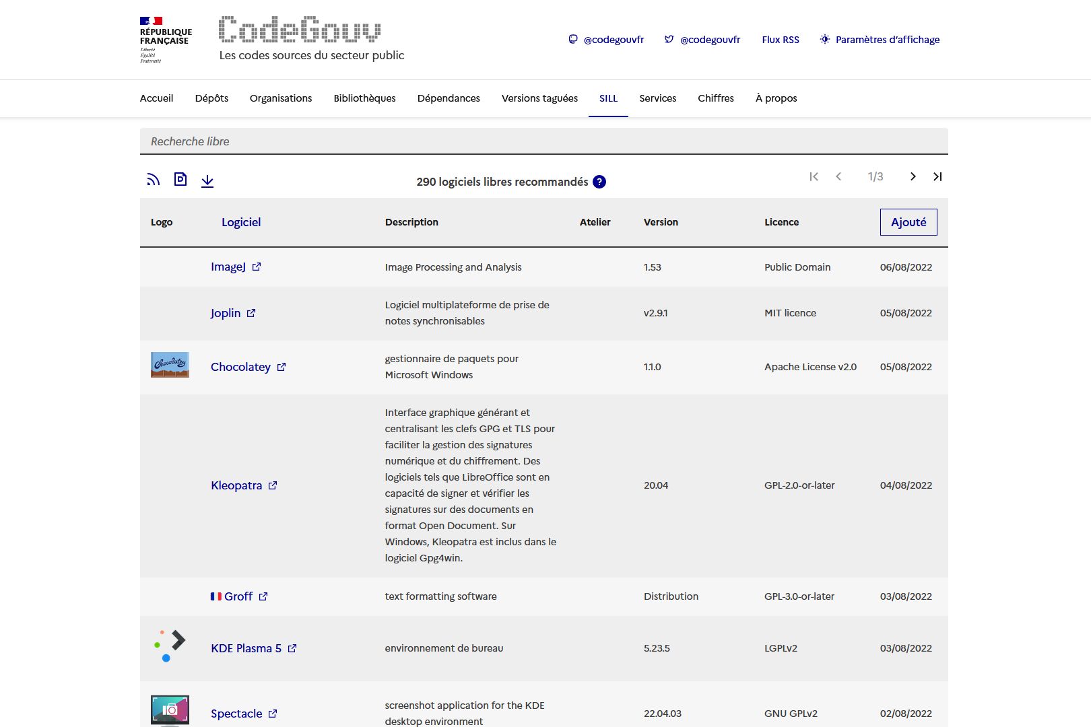1091x727 pixels.
Task: Open the Dépôts tab
Action: [211, 98]
